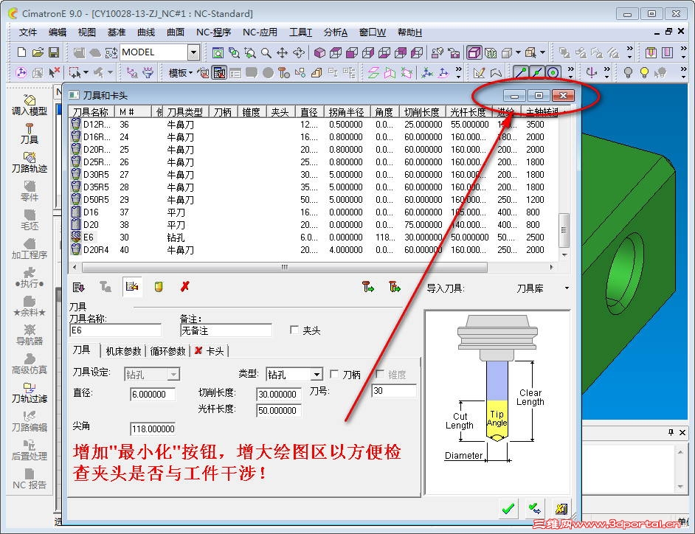Viewport: 695px width, 534px height.
Task: Click the yellow cancel exit icon at bottom right
Action: tap(561, 508)
